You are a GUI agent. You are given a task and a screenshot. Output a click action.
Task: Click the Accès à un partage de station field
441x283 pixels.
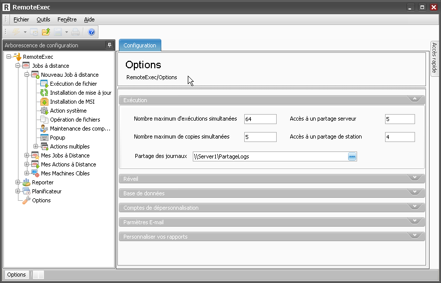pos(400,137)
